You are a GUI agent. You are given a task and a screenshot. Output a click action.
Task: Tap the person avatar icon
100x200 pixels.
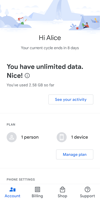pyautogui.click(x=12, y=137)
